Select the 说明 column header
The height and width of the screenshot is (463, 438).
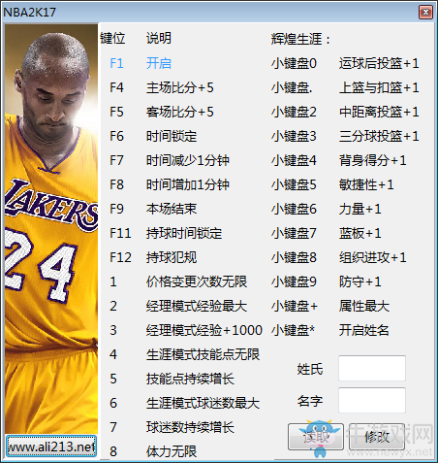click(159, 38)
